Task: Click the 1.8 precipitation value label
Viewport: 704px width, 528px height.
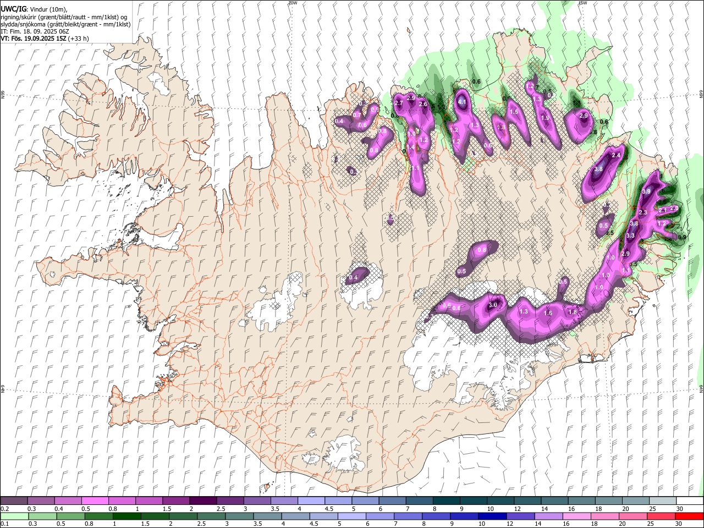Action: tap(573, 312)
